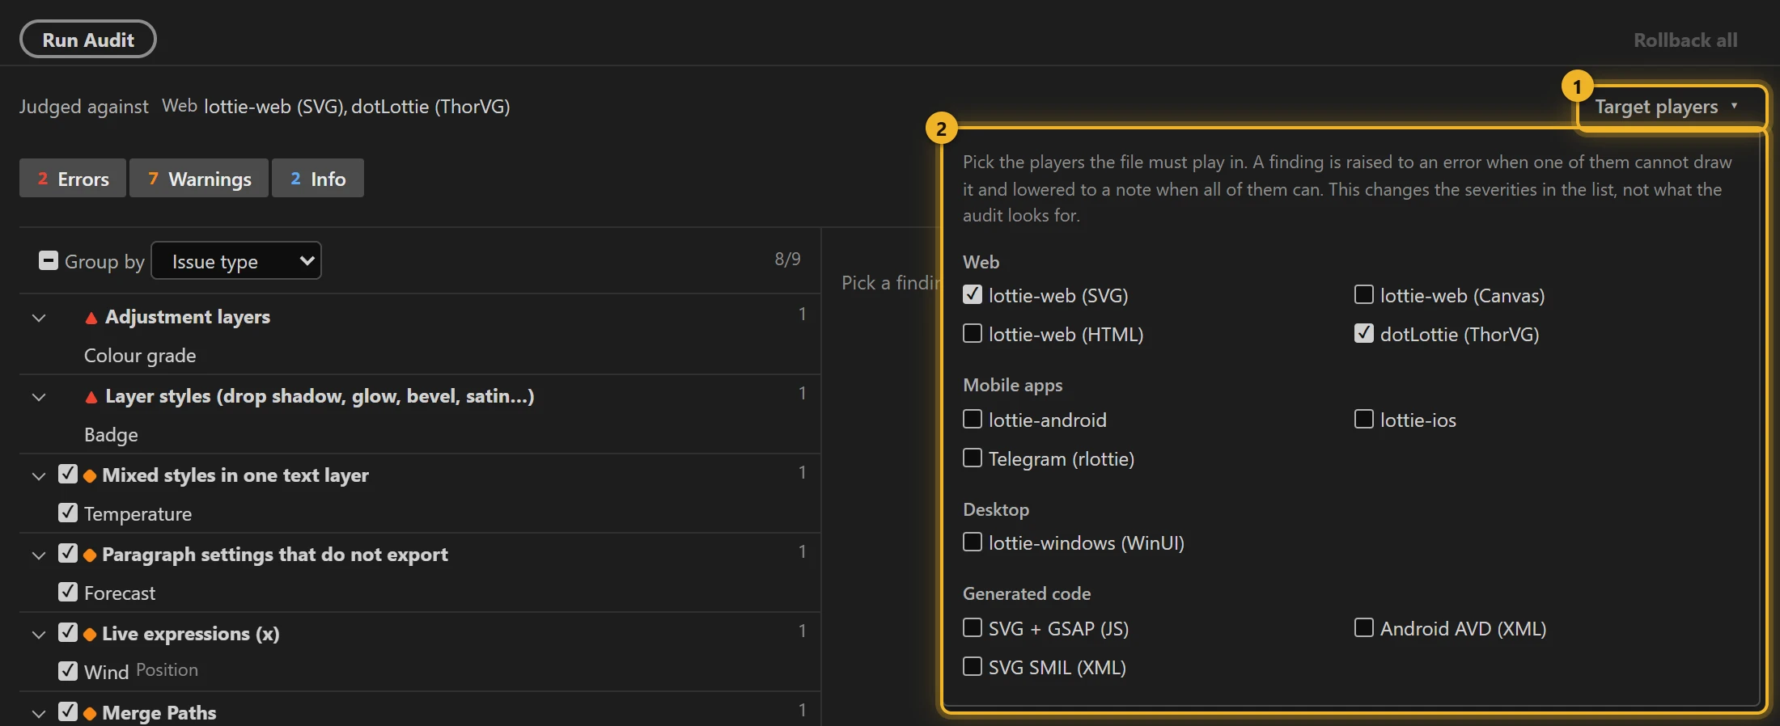1780x726 pixels.
Task: Click Rollback all
Action: [x=1685, y=40]
